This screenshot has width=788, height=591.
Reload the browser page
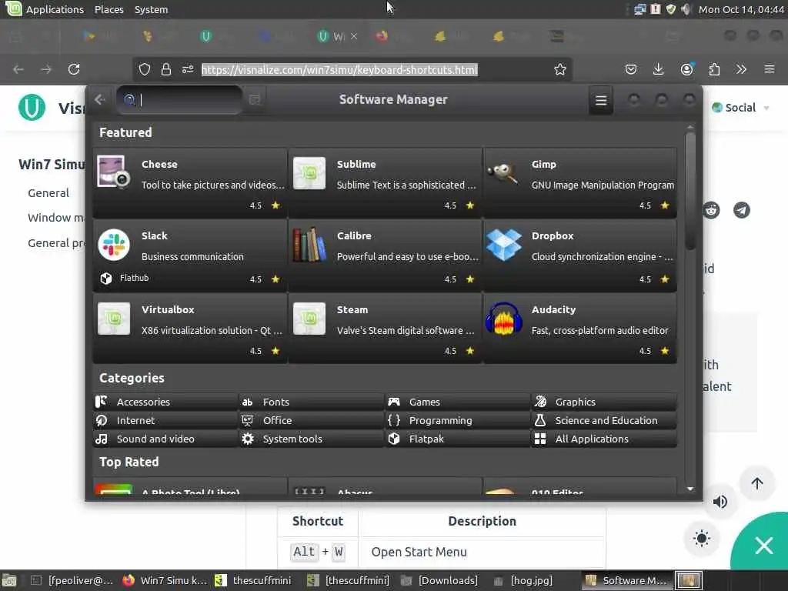coord(74,69)
